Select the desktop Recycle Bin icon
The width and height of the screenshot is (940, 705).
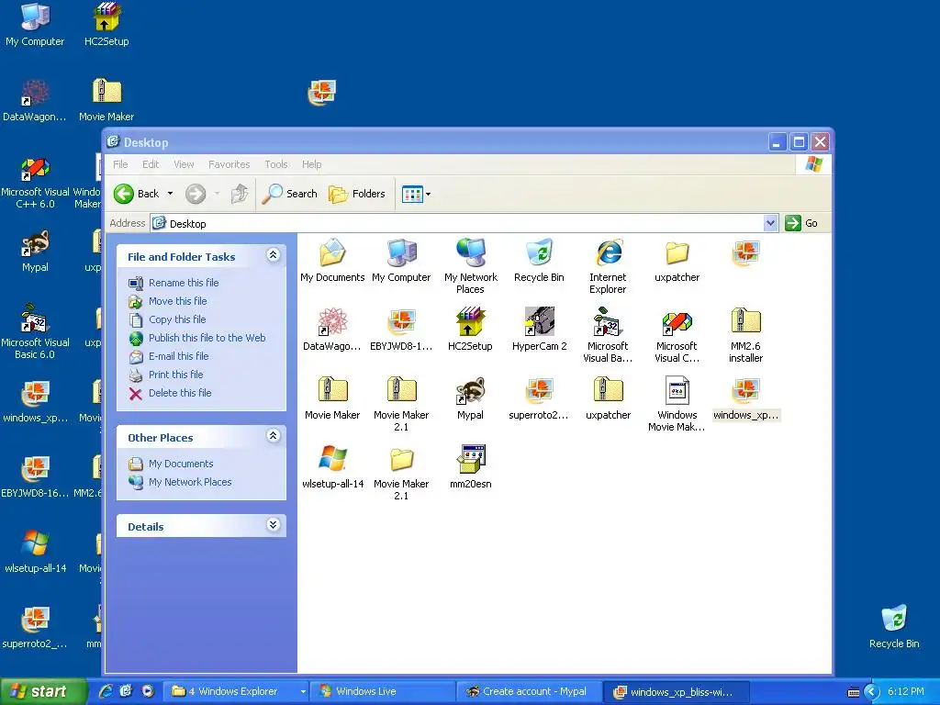894,626
